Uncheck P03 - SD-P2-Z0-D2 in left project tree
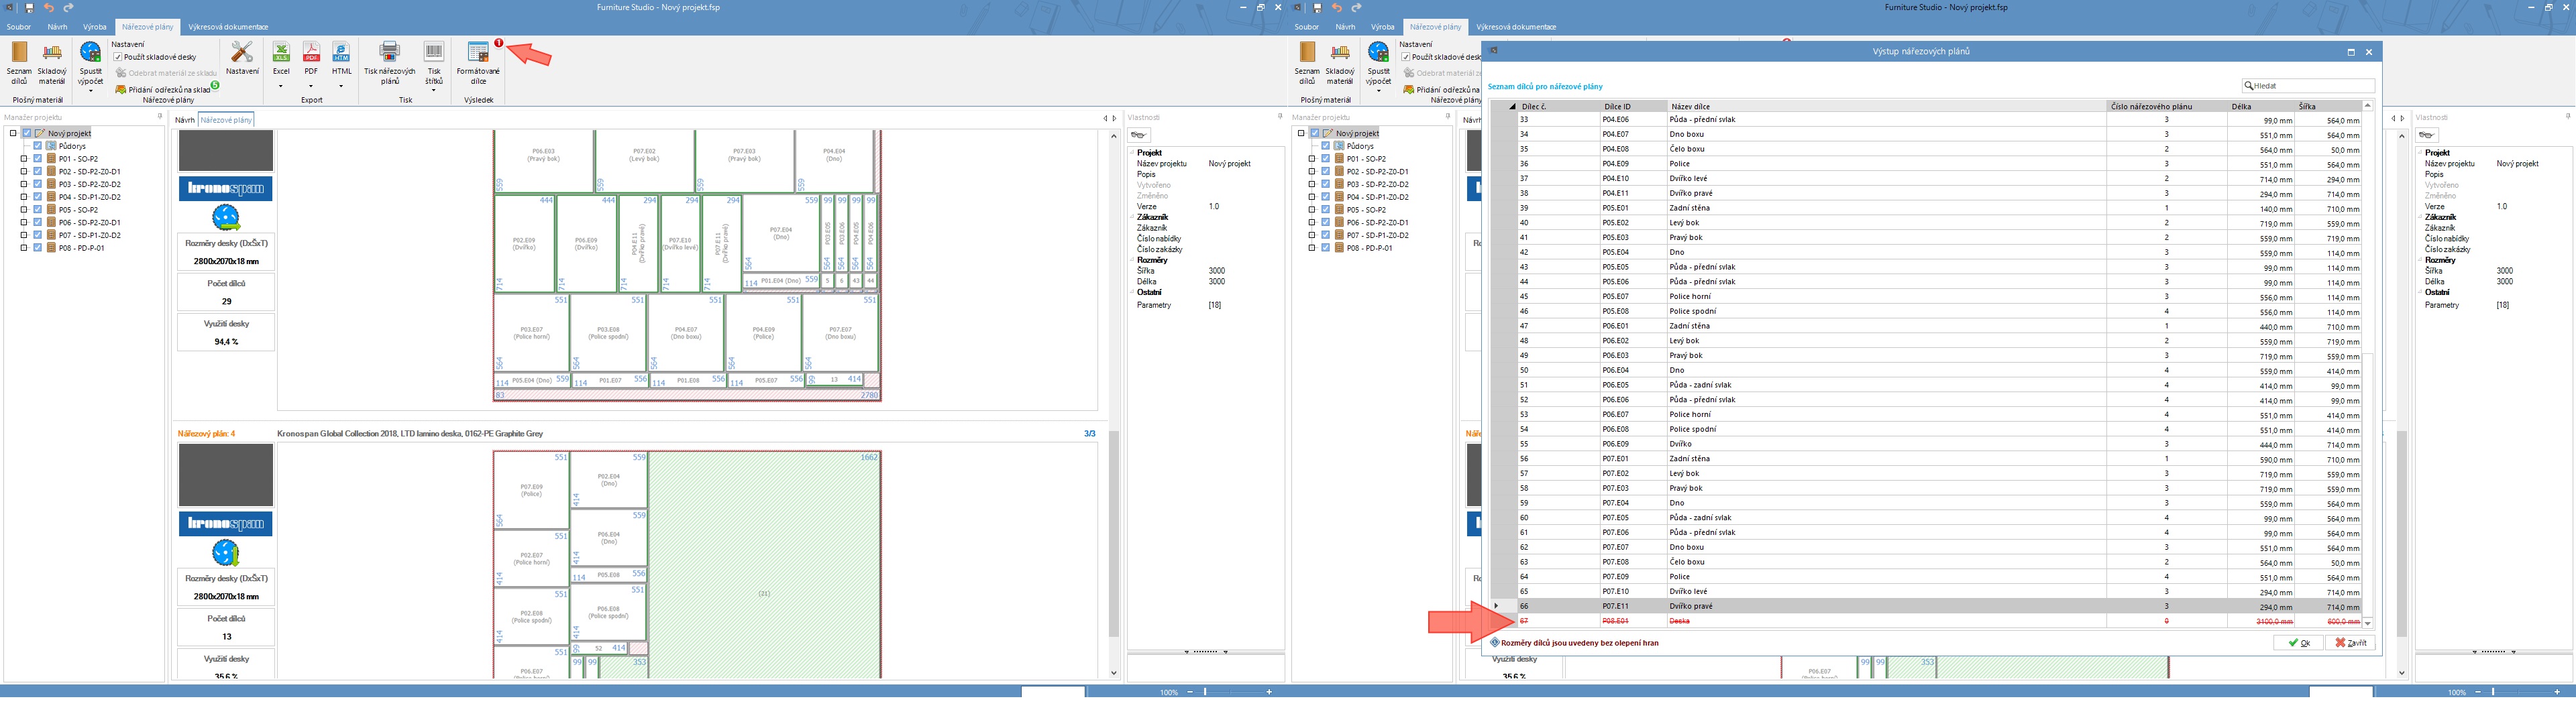Viewport: 2576px width, 724px height. click(38, 184)
